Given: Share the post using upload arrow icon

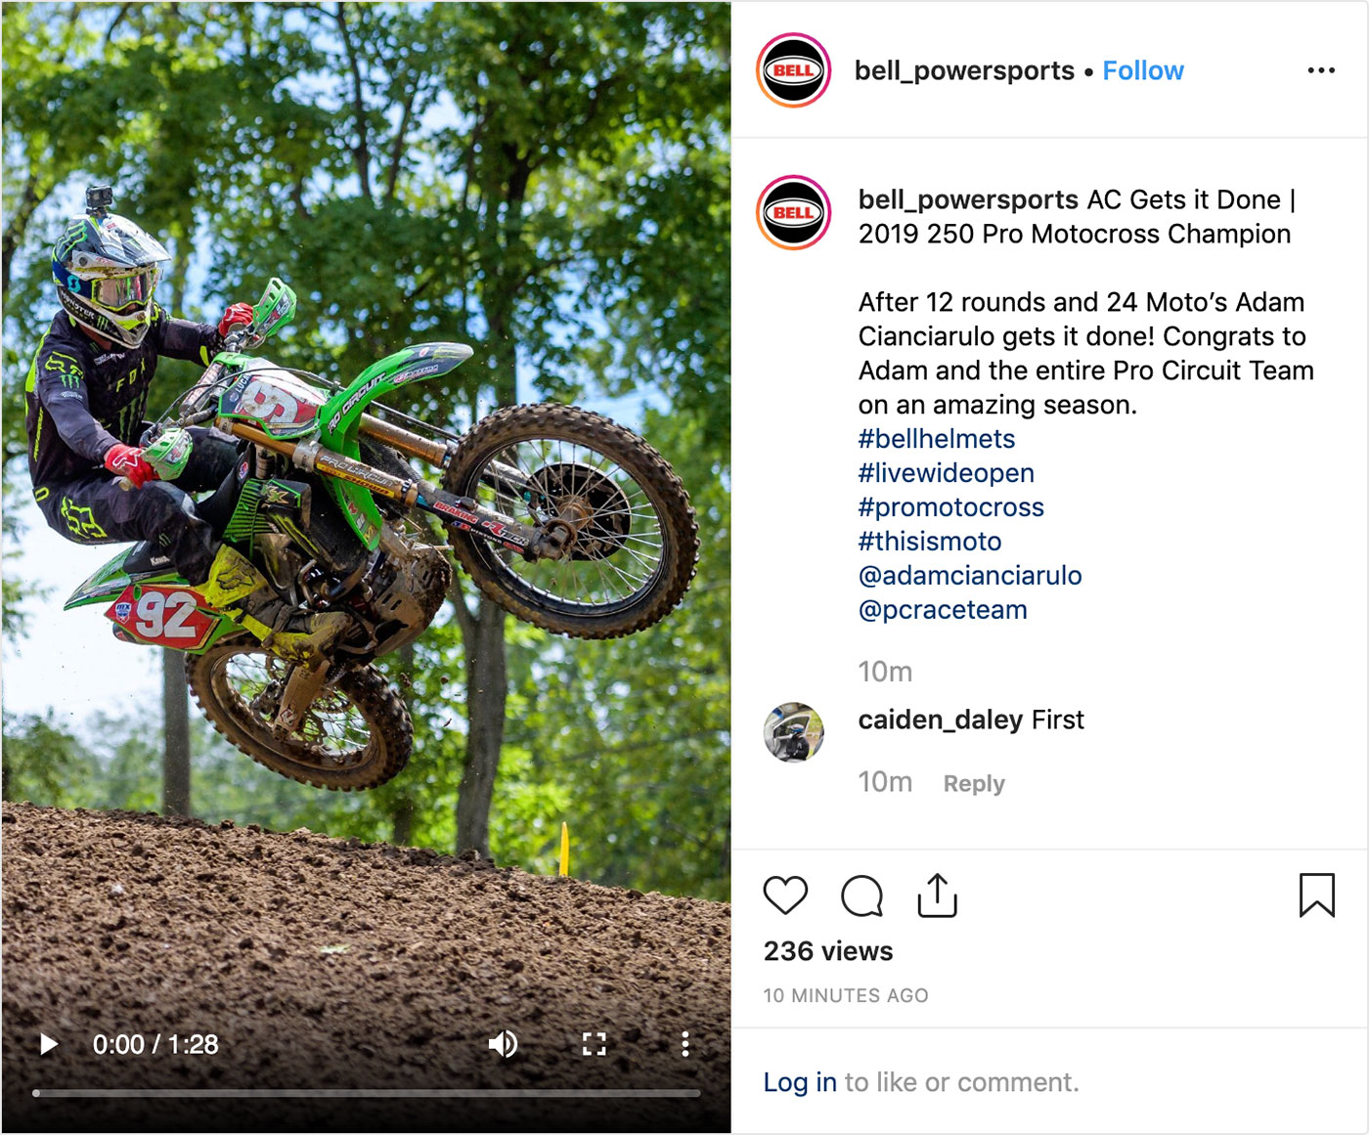Looking at the screenshot, I should coord(937,895).
